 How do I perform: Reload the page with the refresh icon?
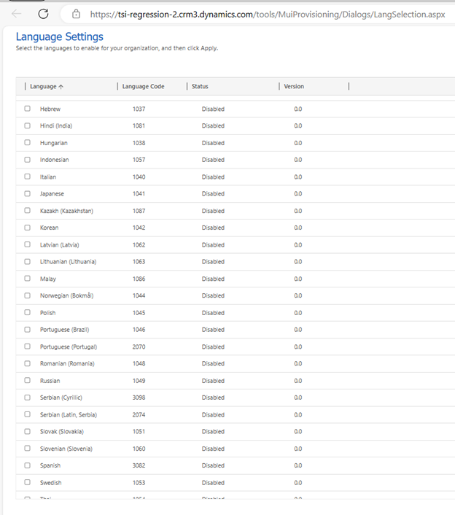tap(43, 14)
